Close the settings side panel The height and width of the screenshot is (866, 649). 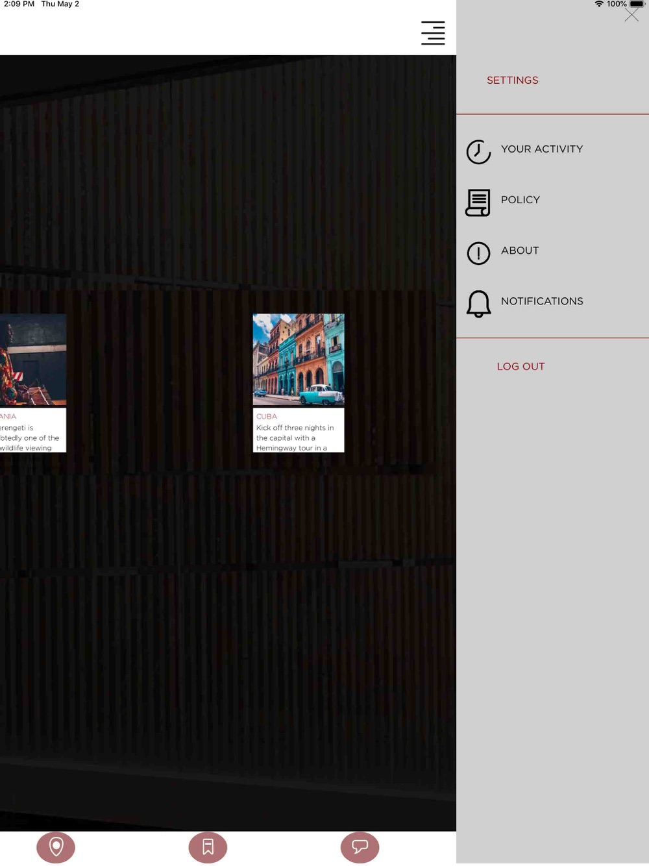coord(631,15)
